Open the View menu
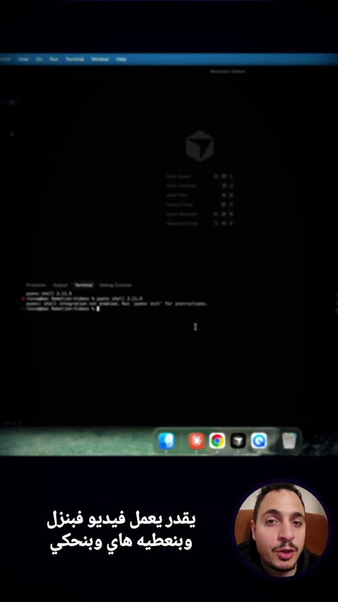The height and width of the screenshot is (602, 338). pyautogui.click(x=23, y=59)
